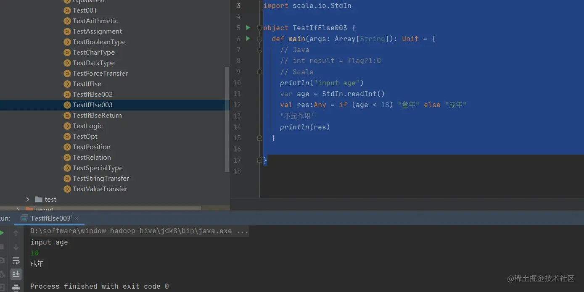The width and height of the screenshot is (584, 292).
Task: Open TestIfElse002 in project tree
Action: [92, 95]
